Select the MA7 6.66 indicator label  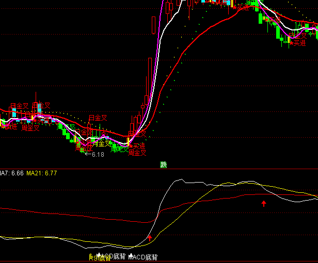[x=11, y=173]
